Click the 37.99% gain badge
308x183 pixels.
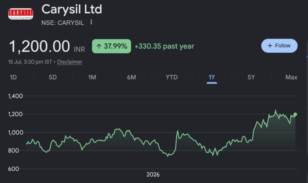(x=111, y=46)
